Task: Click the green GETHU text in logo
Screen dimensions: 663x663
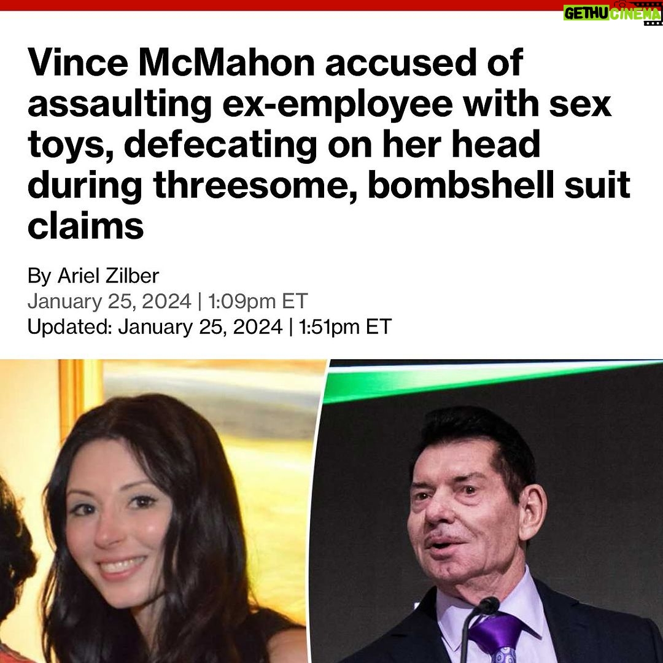Action: (586, 14)
